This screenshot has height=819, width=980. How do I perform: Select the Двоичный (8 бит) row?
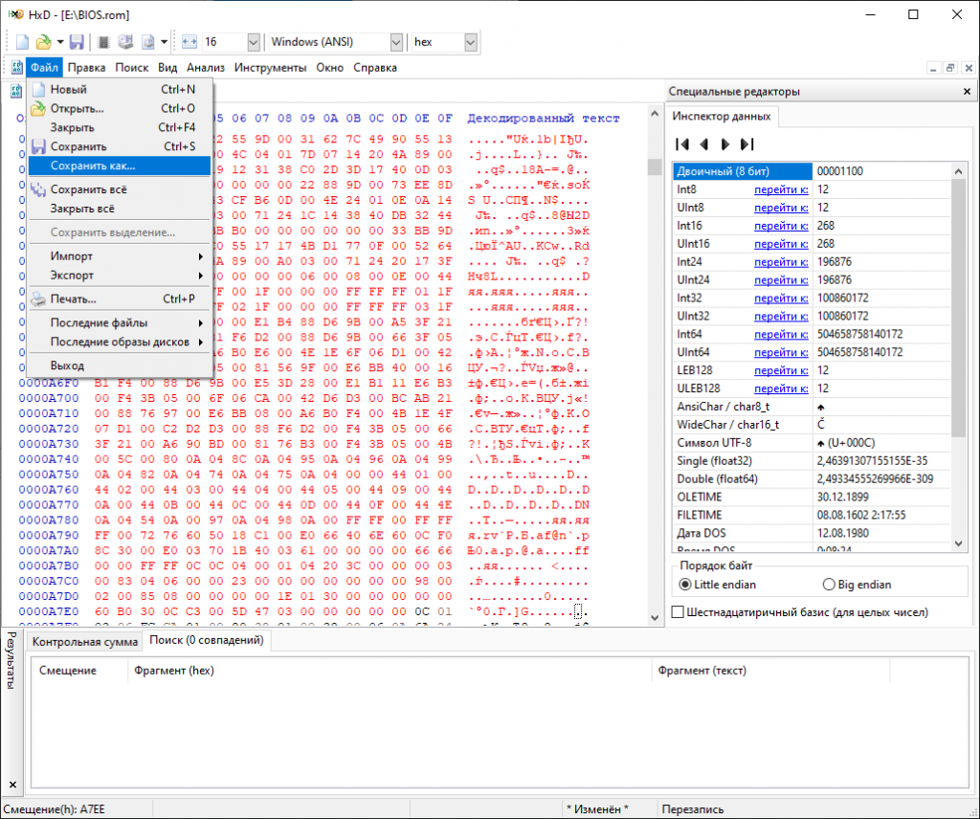coord(812,171)
